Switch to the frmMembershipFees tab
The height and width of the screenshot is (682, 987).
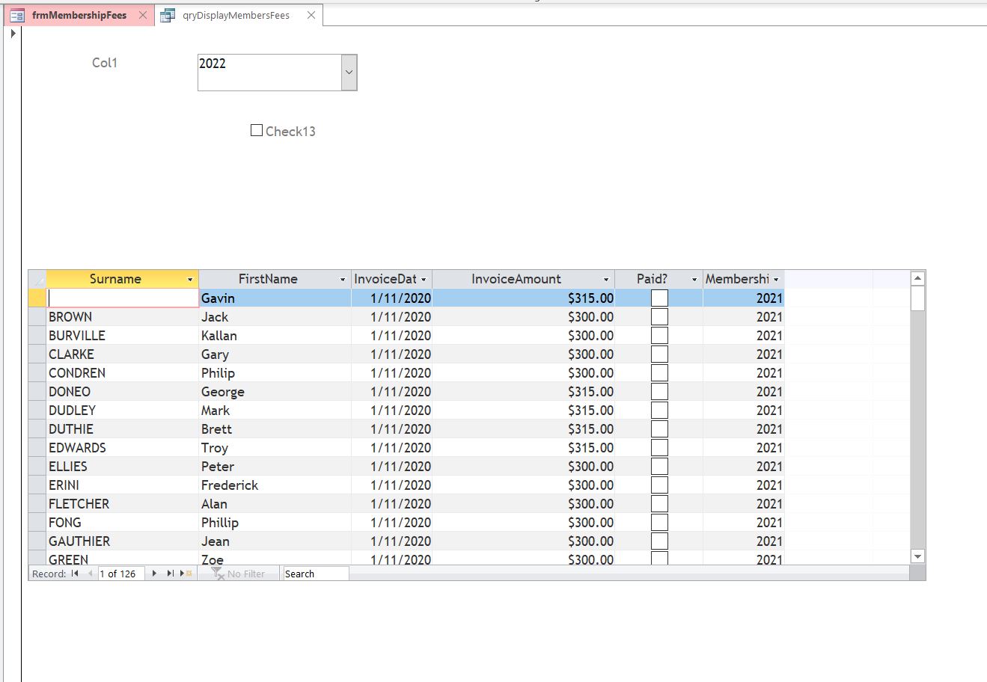79,15
